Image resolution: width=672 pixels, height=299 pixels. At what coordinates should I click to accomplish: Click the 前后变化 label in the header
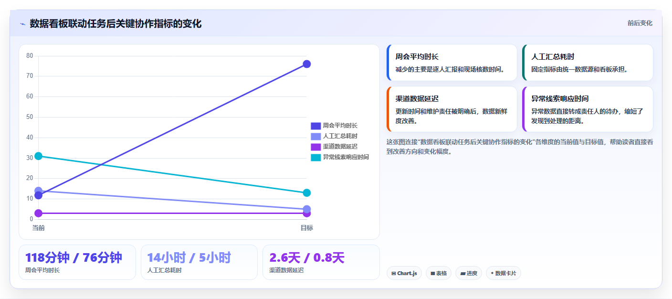(x=640, y=23)
